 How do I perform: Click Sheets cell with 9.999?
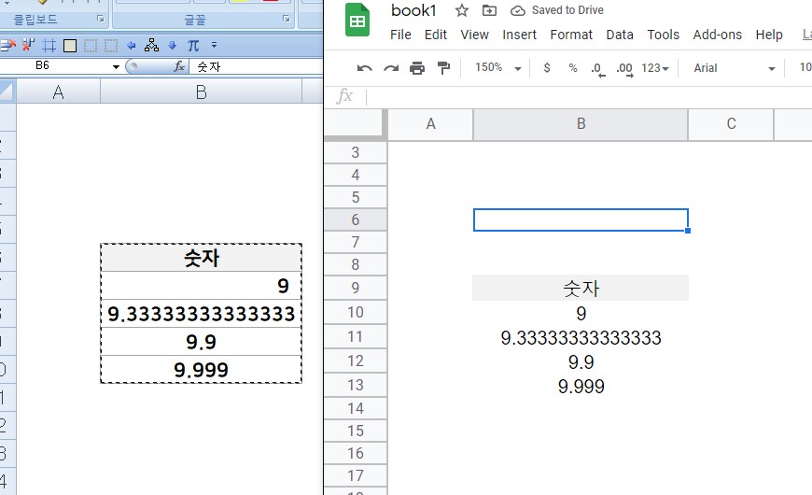[x=581, y=386]
